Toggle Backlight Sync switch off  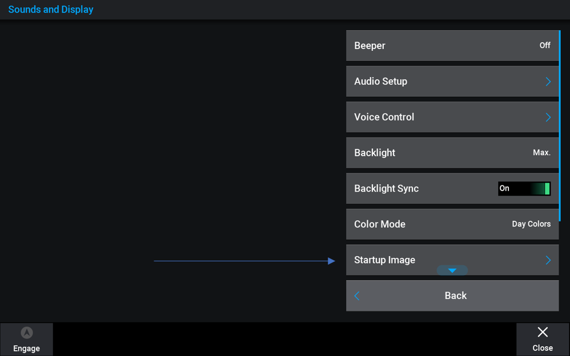[x=524, y=188]
